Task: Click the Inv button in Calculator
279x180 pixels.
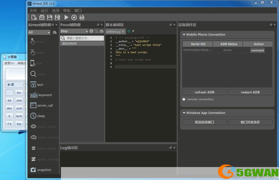Action: point(19,93)
